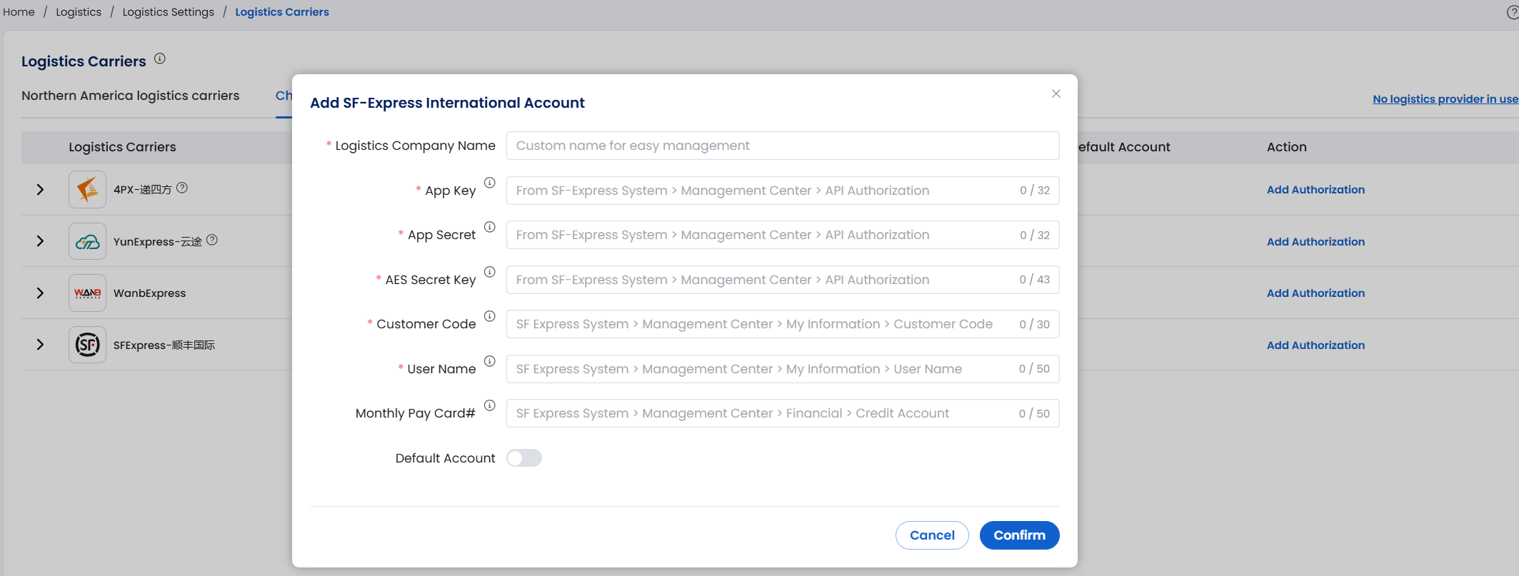Screen dimensions: 1519x576
Task: Focus the Logistics Company Name field
Action: (782, 146)
